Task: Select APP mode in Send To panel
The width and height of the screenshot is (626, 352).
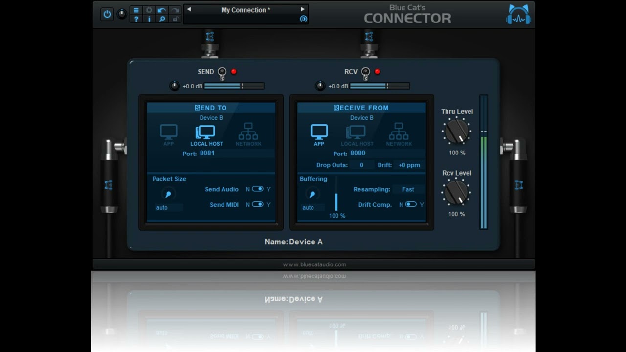Action: (168, 135)
